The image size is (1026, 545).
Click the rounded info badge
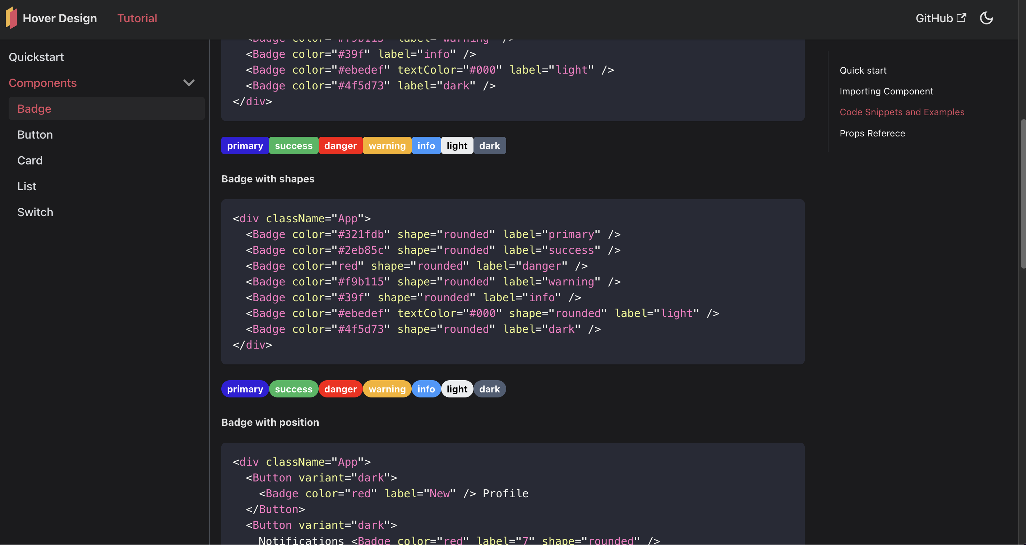(426, 389)
